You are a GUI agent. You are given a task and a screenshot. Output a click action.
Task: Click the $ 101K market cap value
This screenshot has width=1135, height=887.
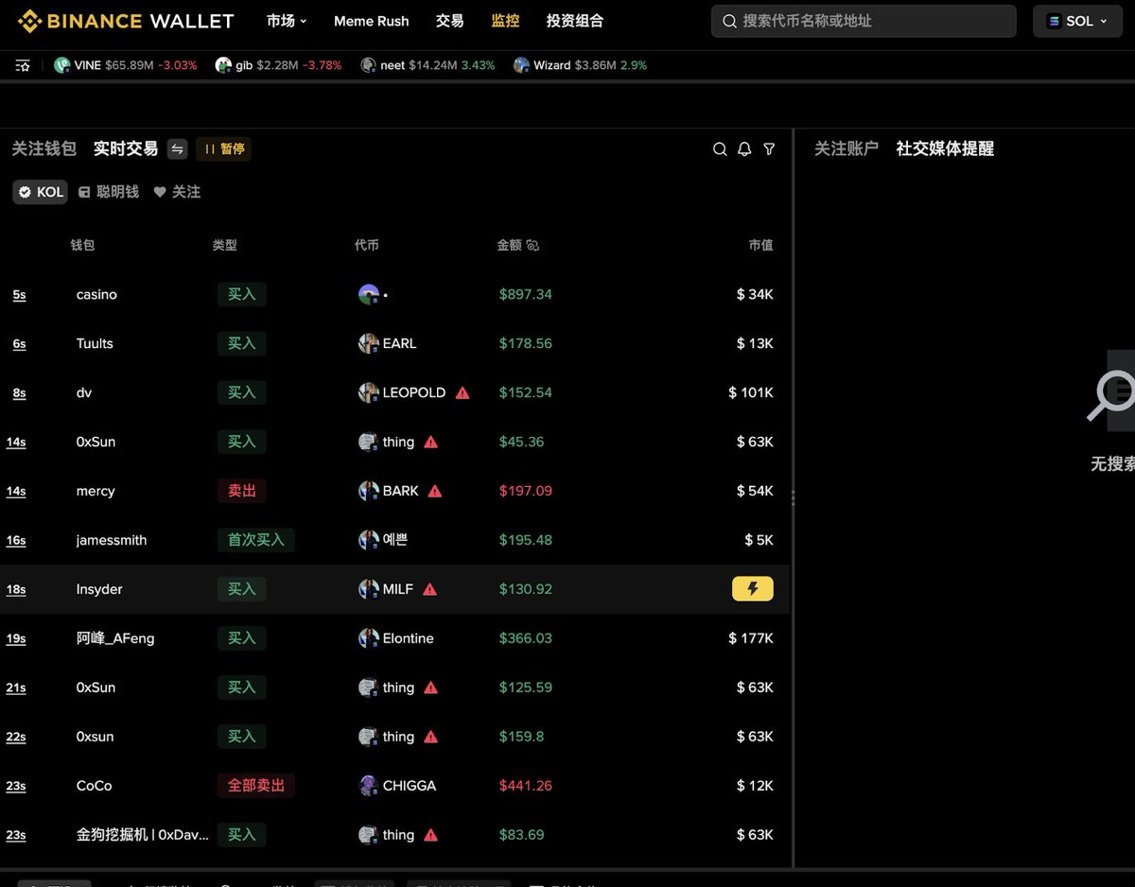751,392
